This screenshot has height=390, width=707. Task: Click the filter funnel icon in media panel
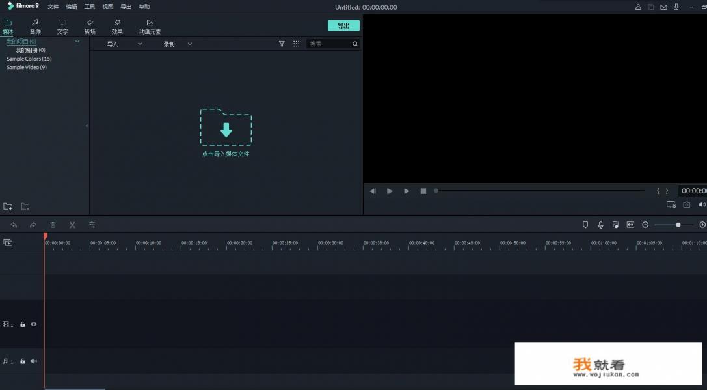[282, 44]
